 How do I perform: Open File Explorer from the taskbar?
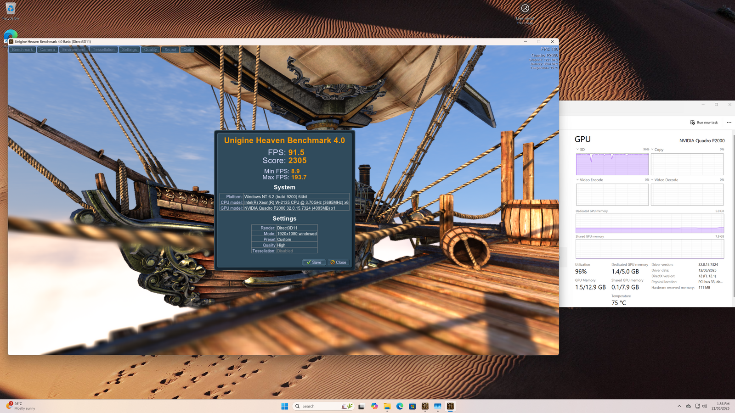click(387, 406)
